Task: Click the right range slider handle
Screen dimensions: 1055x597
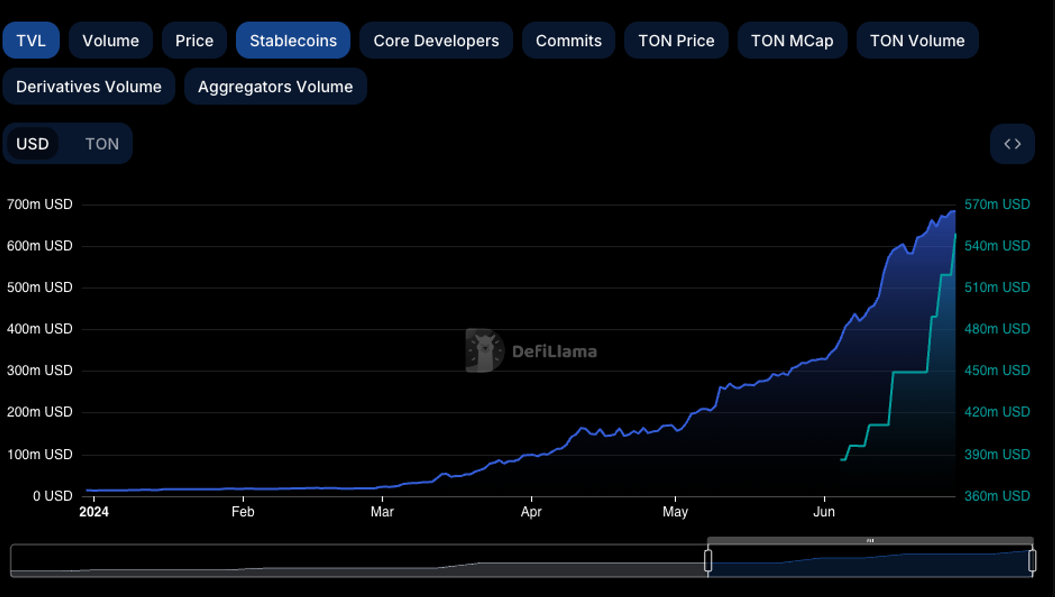Action: [x=1032, y=561]
